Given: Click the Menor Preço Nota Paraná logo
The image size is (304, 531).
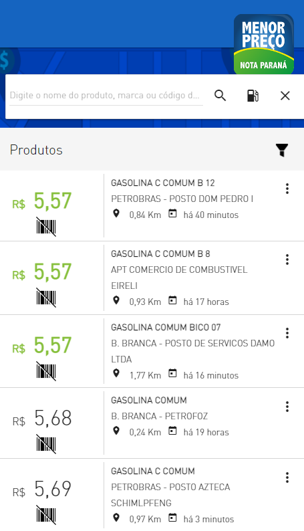Looking at the screenshot, I should point(263,44).
